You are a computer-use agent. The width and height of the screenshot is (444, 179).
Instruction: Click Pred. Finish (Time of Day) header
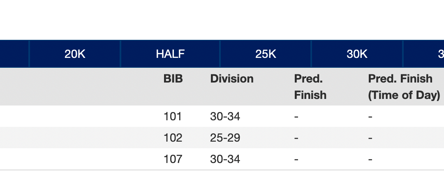[404, 87]
